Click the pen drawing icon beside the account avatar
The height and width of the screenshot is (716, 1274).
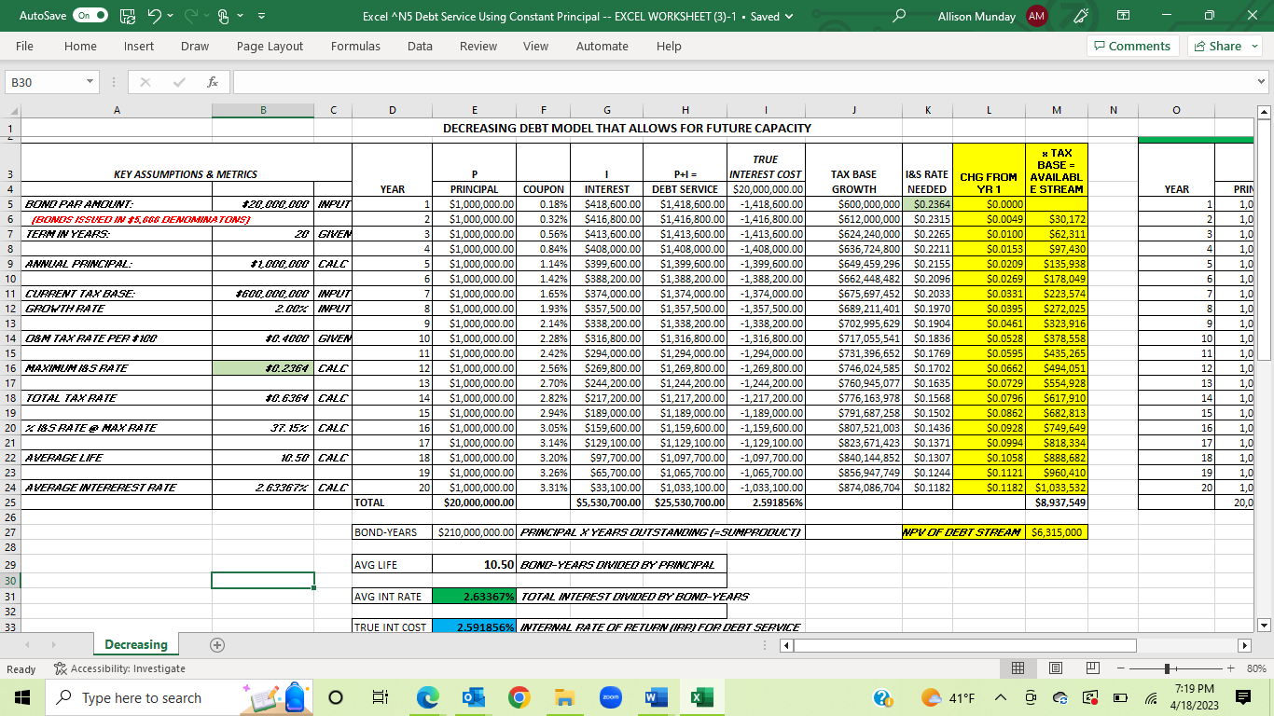tap(1082, 17)
